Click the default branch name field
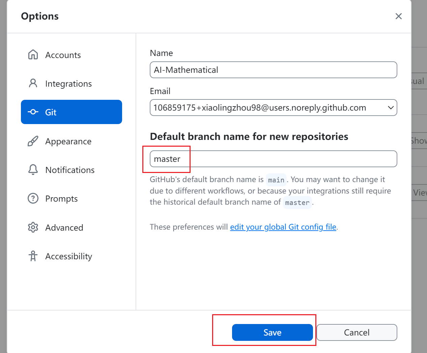Image resolution: width=427 pixels, height=353 pixels. (x=273, y=159)
